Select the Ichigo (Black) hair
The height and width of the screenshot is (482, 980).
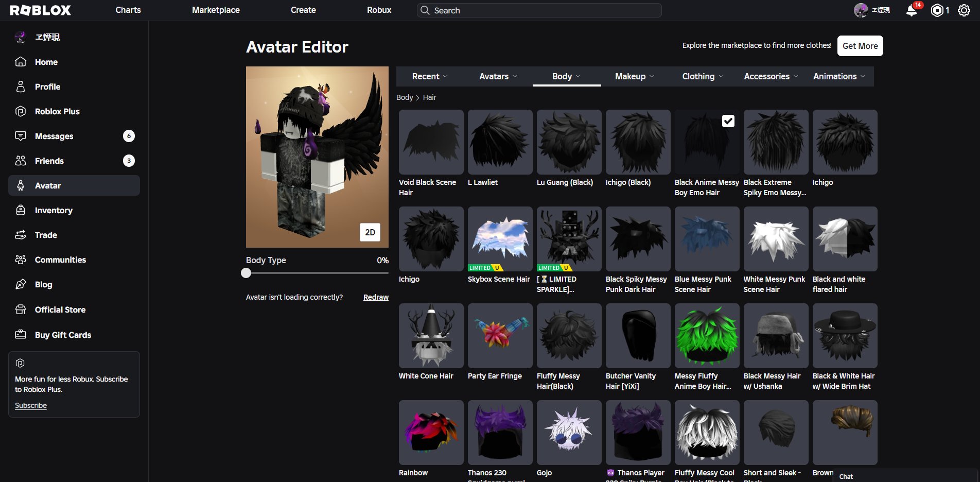(x=638, y=142)
